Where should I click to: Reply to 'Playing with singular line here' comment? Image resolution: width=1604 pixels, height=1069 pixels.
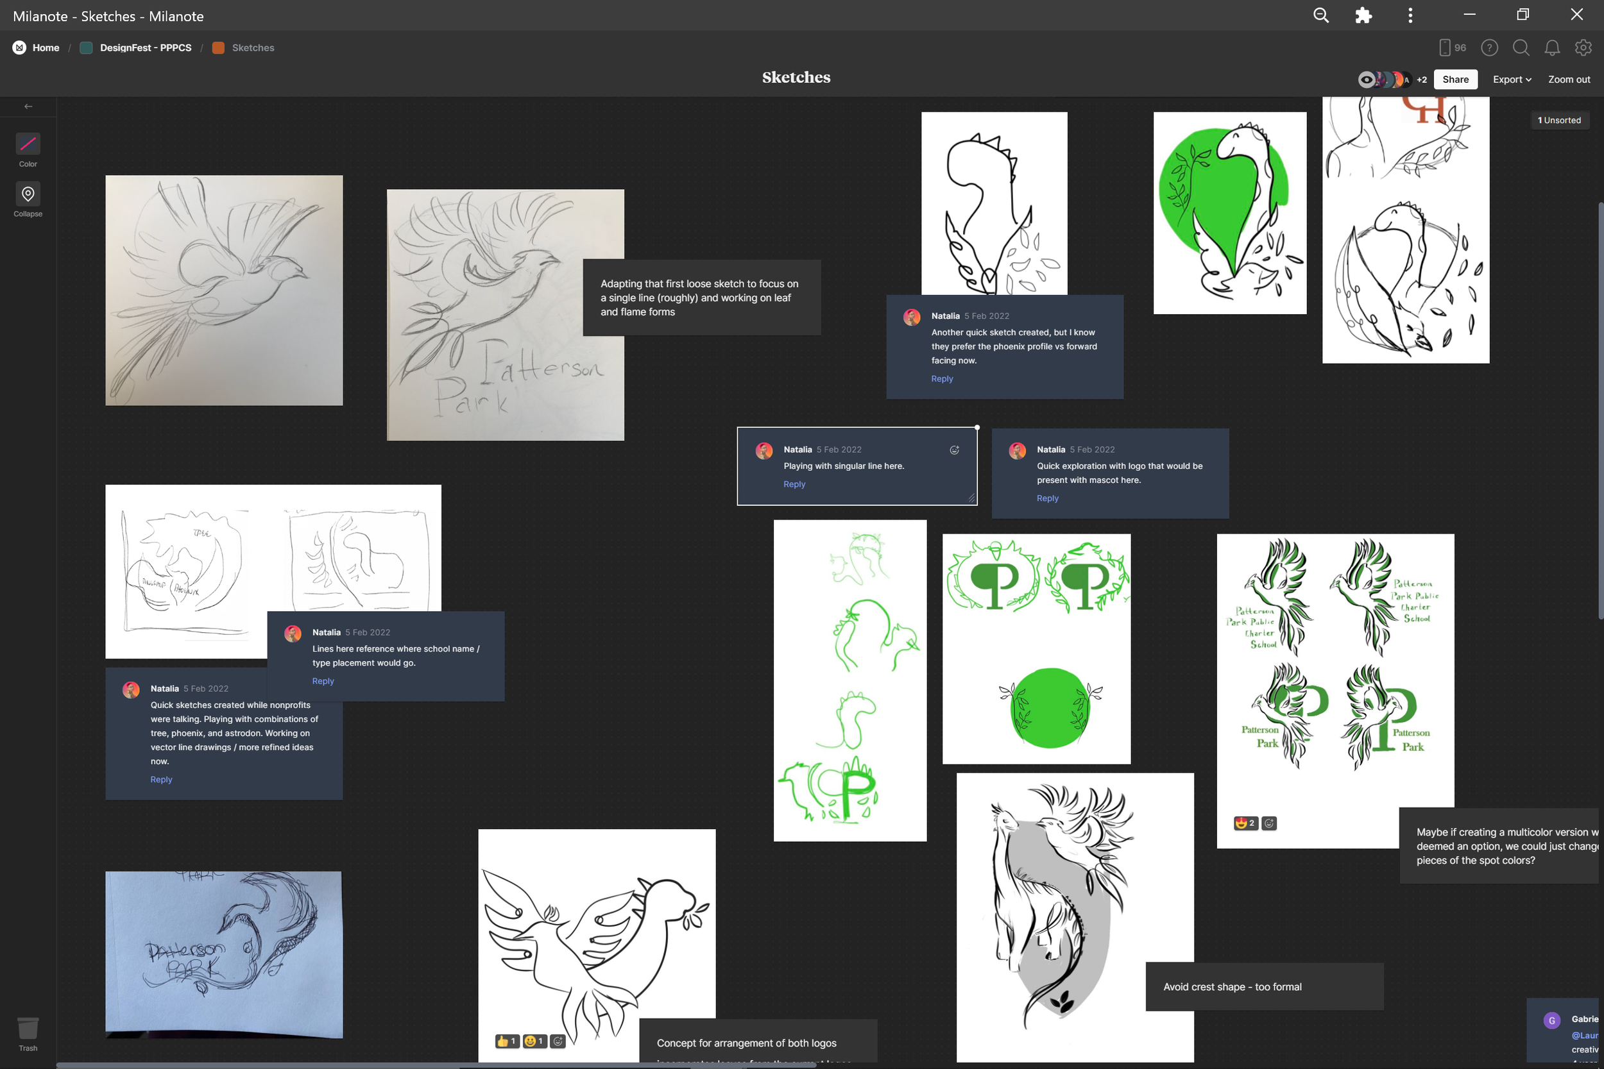click(794, 484)
